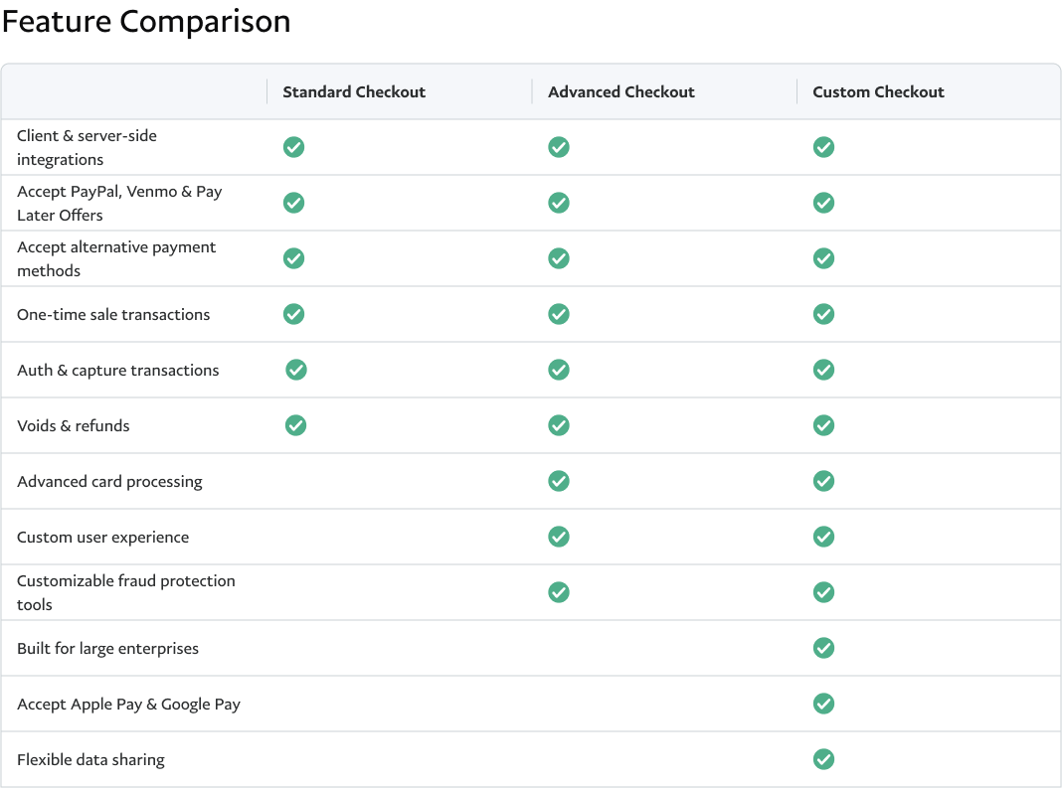Select the Standard Checkout column header

[x=354, y=91]
